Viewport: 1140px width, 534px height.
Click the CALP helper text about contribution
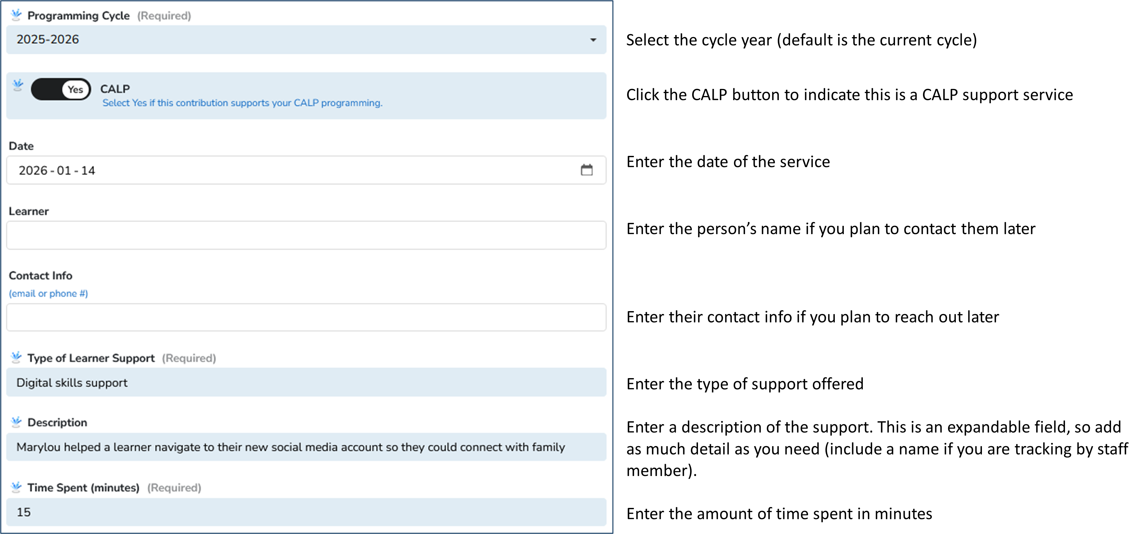click(x=242, y=103)
